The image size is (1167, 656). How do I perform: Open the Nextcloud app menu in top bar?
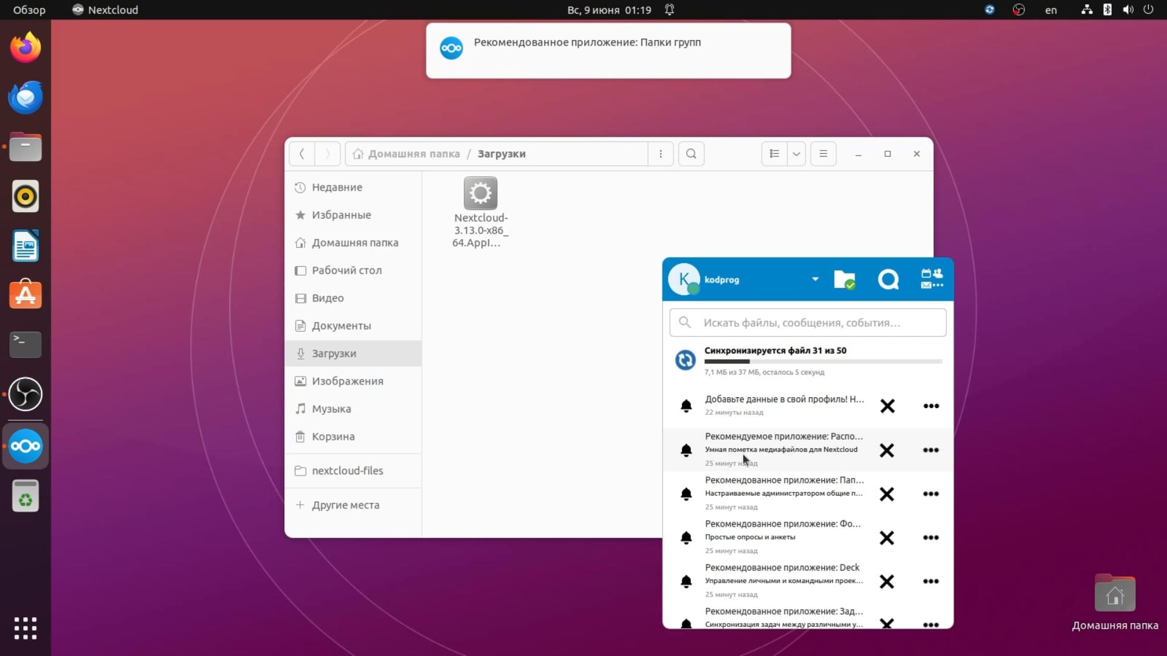point(105,10)
